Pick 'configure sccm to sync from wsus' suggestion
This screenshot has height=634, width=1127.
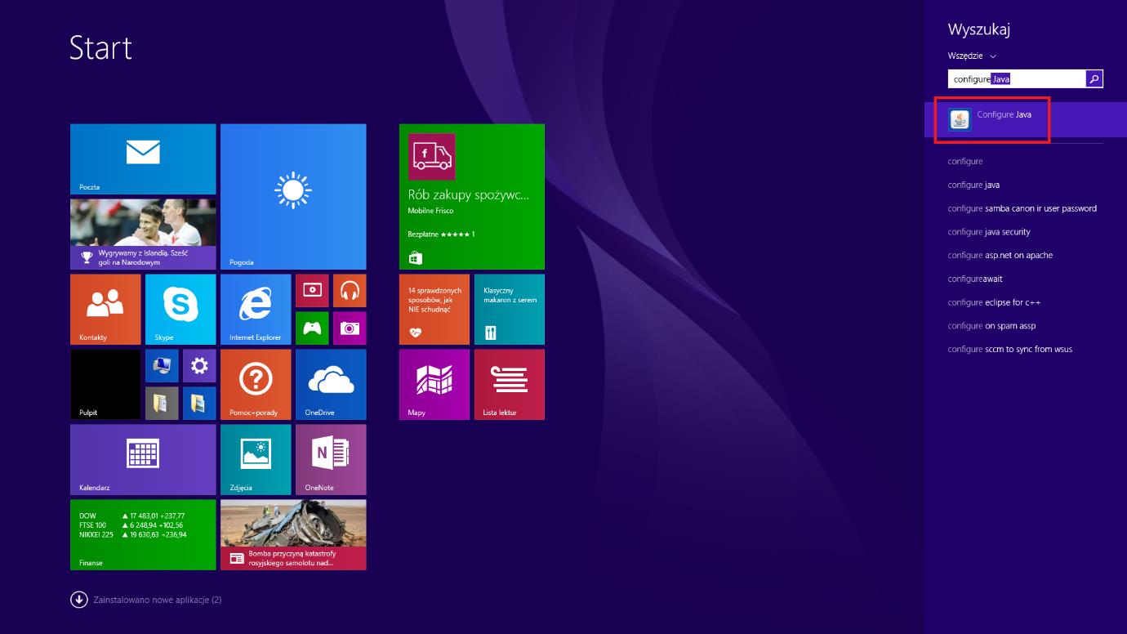pyautogui.click(x=1010, y=350)
